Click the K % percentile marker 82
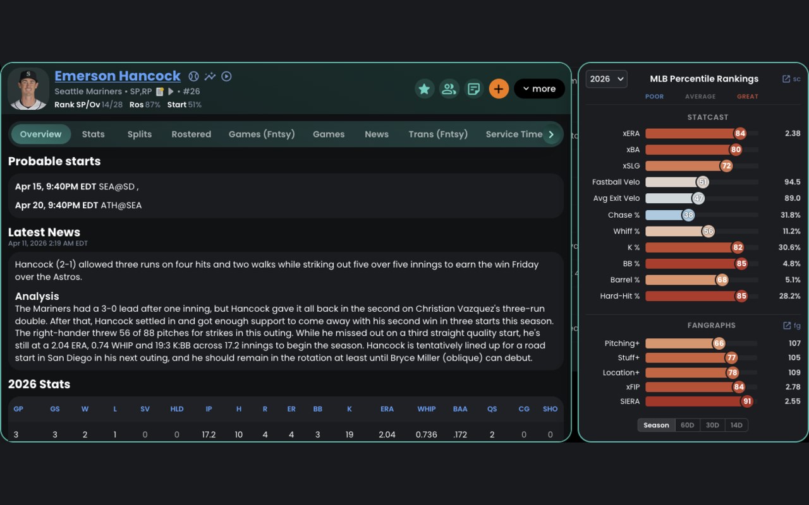The width and height of the screenshot is (809, 505). (738, 247)
